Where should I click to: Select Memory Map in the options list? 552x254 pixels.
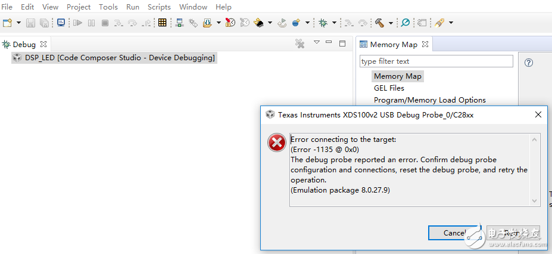point(397,76)
